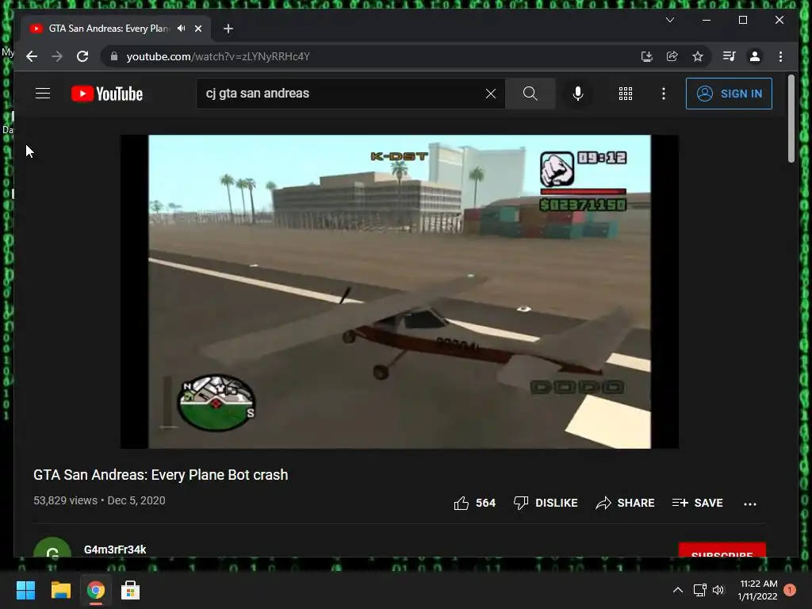The image size is (812, 609).
Task: Open volume control in system tray
Action: [x=718, y=590]
